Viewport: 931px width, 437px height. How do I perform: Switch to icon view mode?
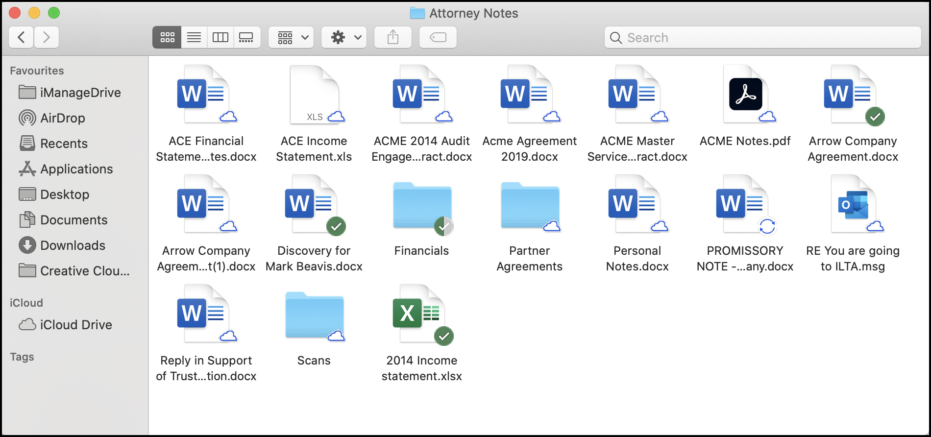pos(167,37)
